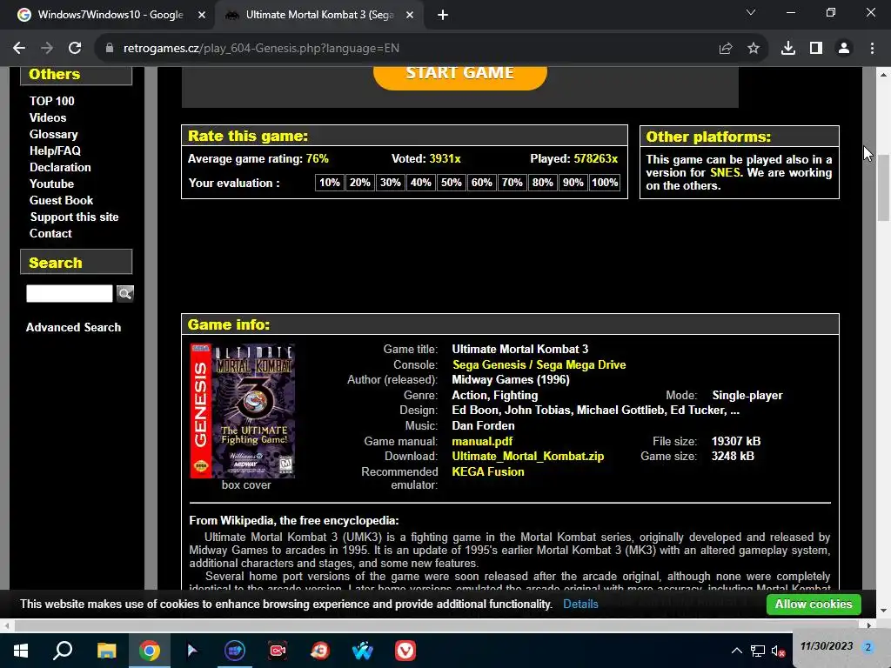The width and height of the screenshot is (891, 668).
Task: Open the red Vivaldi taskbar icon
Action: 405,651
